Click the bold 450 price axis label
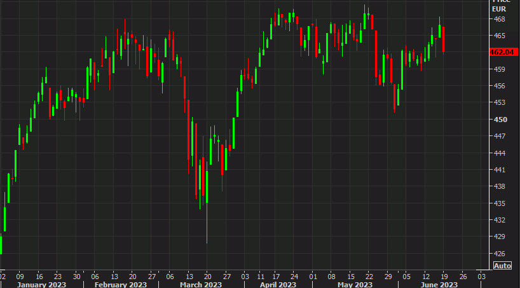 pyautogui.click(x=500, y=120)
